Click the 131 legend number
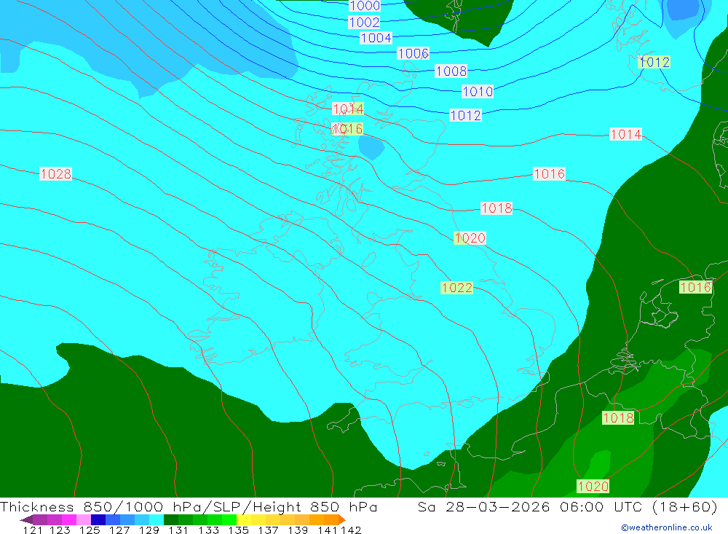 click(x=178, y=530)
